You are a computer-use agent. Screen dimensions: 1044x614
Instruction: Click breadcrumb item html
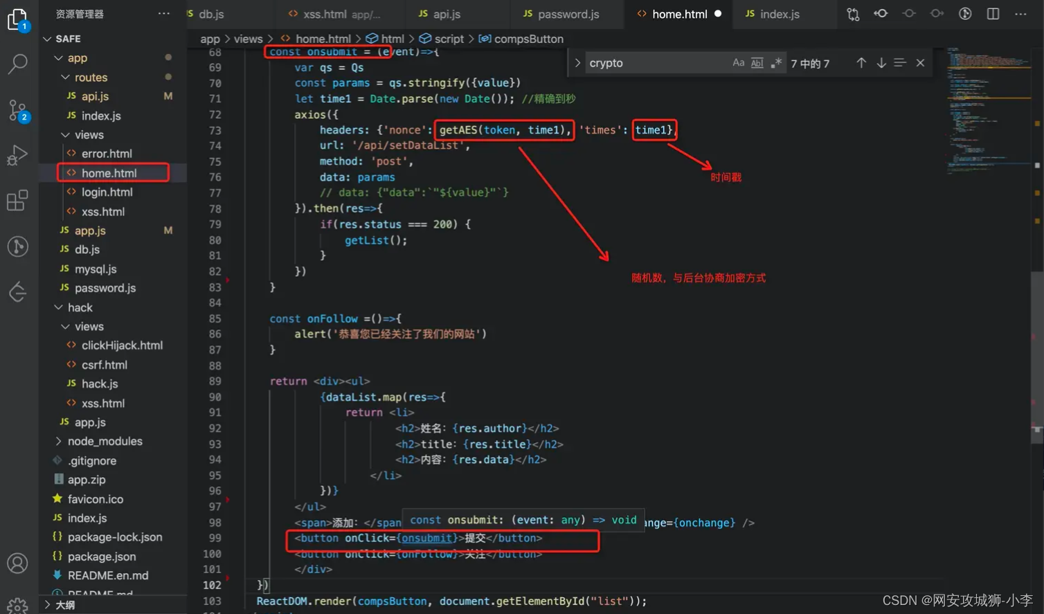click(x=393, y=39)
